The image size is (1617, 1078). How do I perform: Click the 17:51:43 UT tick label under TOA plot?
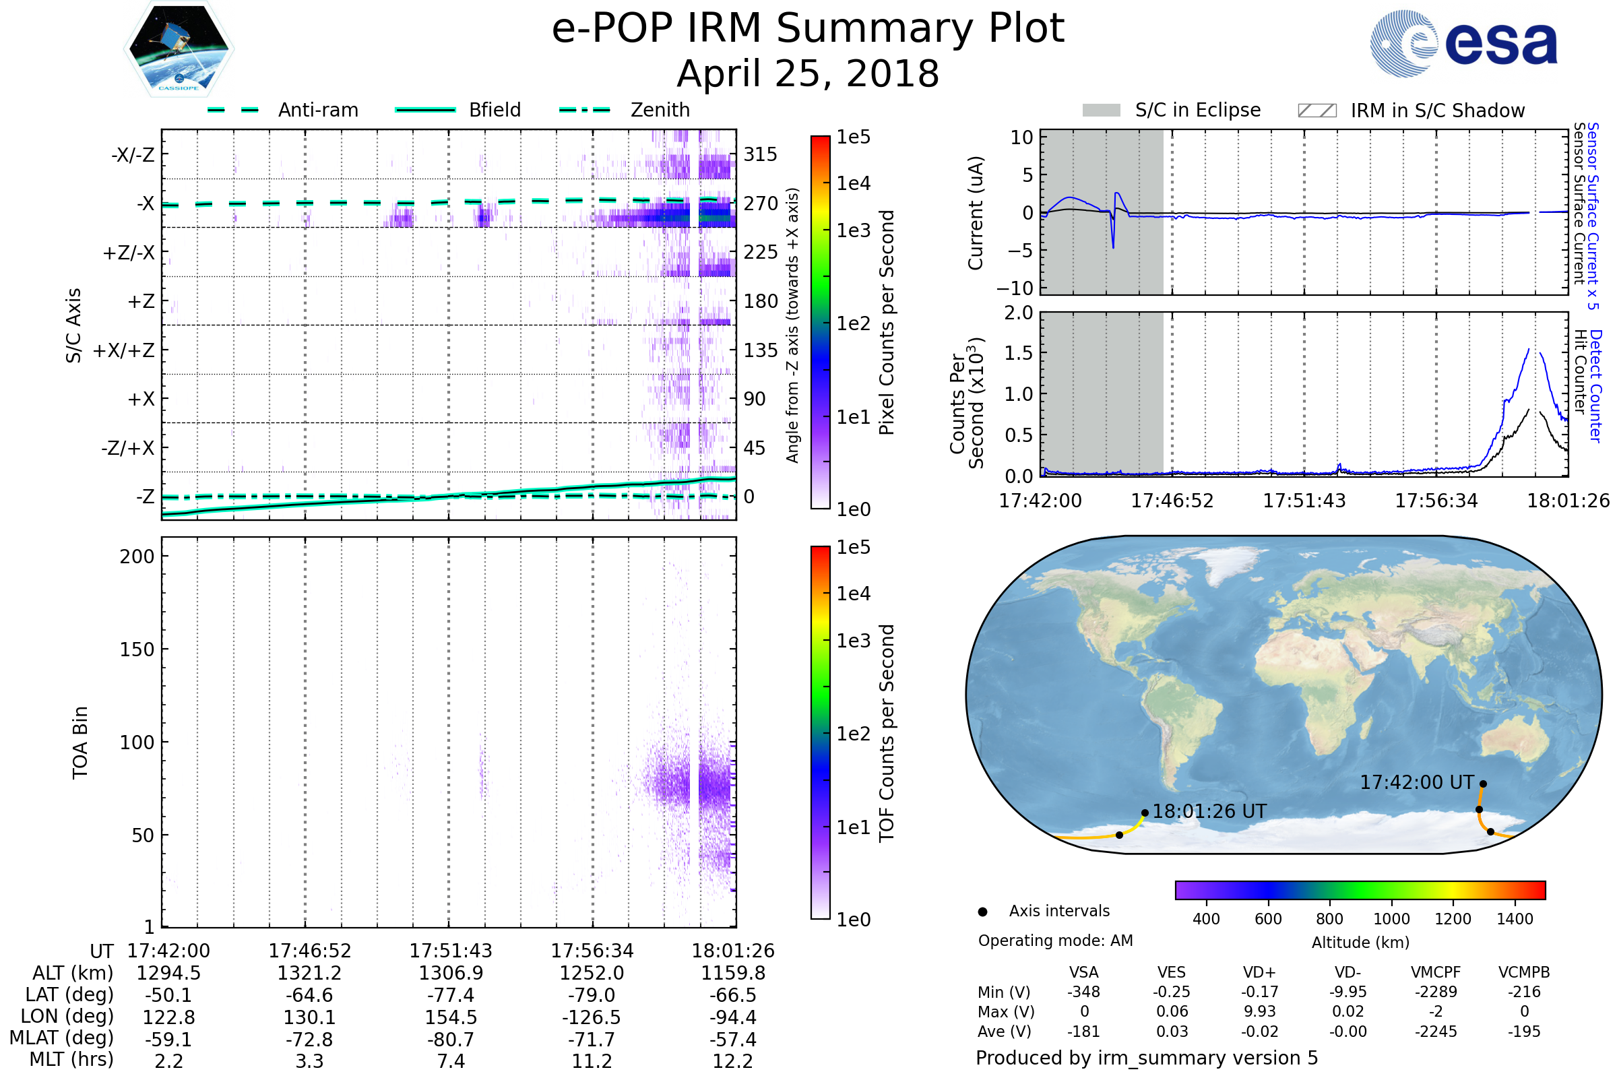coord(450,951)
